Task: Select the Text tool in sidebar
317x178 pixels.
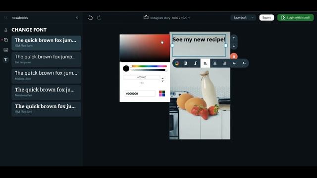Action: 6,60
